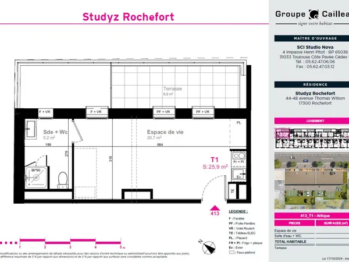Click legend entry VR : Volet Roulant
Screen dimensions: 349x262
pos(241,228)
